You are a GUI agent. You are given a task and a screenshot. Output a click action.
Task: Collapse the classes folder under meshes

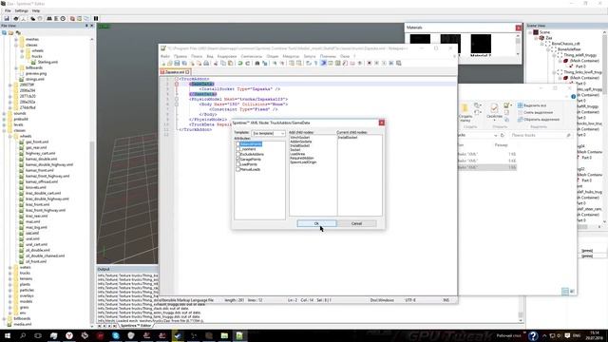[16, 45]
